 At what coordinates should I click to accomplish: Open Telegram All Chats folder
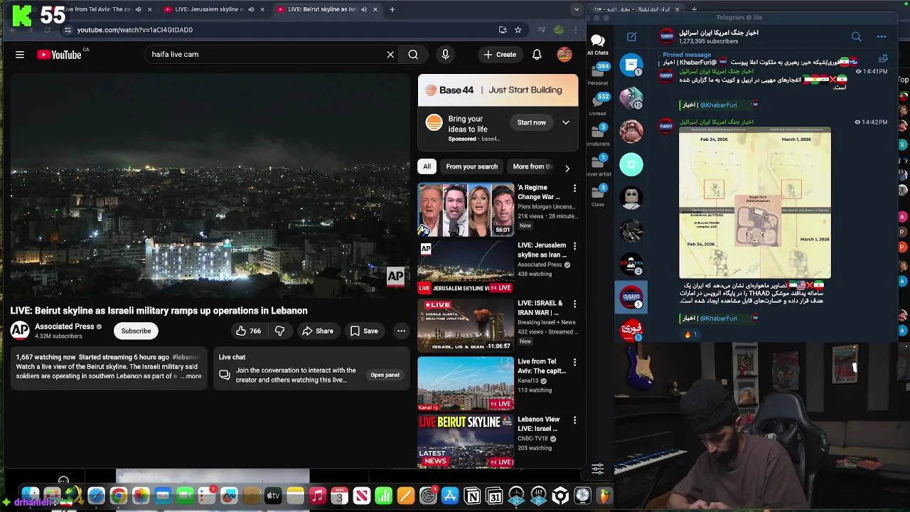(598, 44)
